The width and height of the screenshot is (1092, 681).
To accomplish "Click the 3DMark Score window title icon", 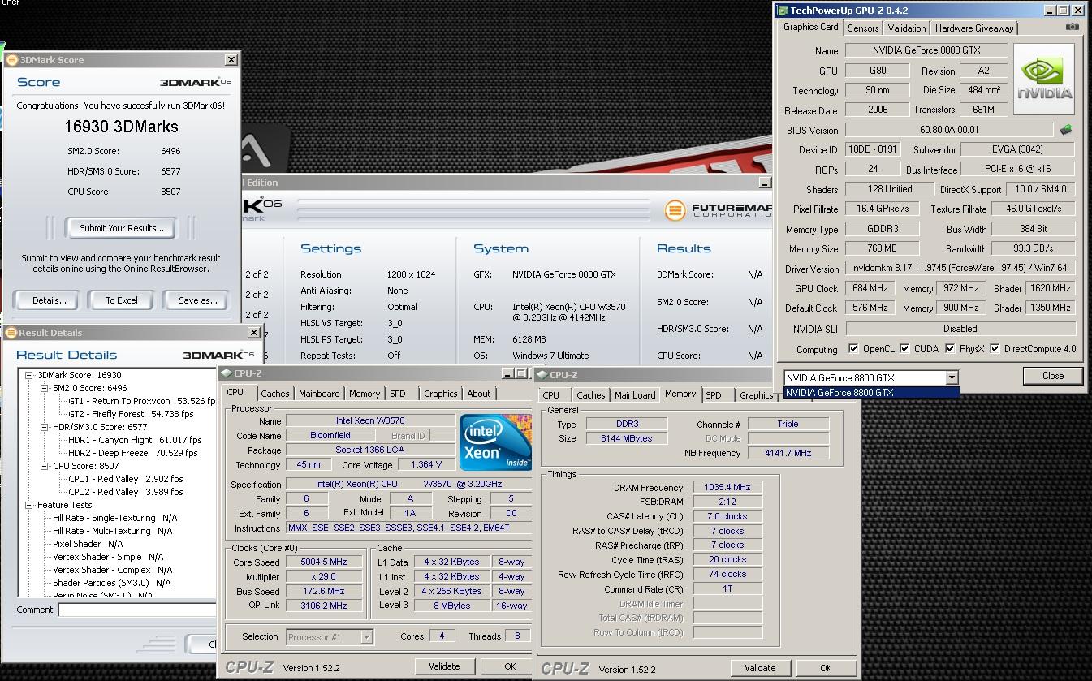I will pos(11,60).
